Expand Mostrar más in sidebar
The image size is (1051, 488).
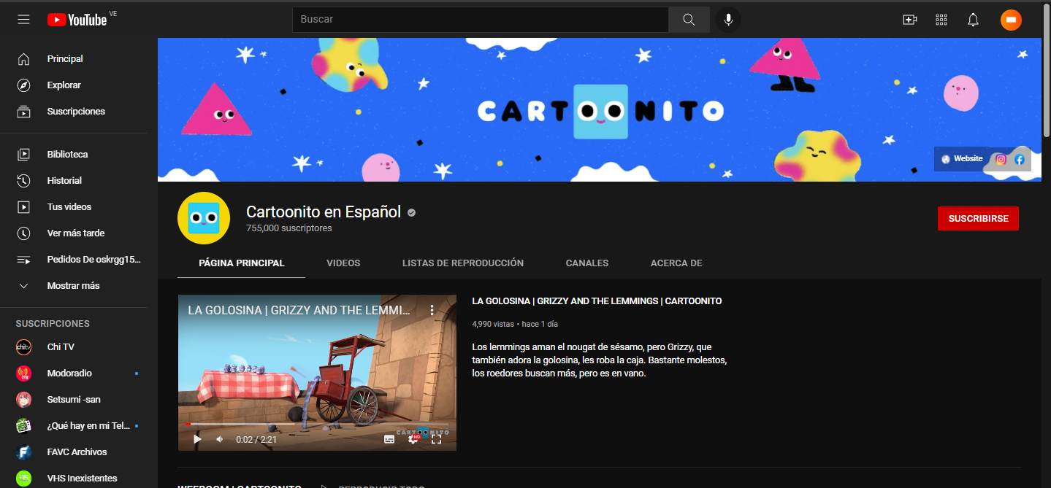click(x=74, y=286)
